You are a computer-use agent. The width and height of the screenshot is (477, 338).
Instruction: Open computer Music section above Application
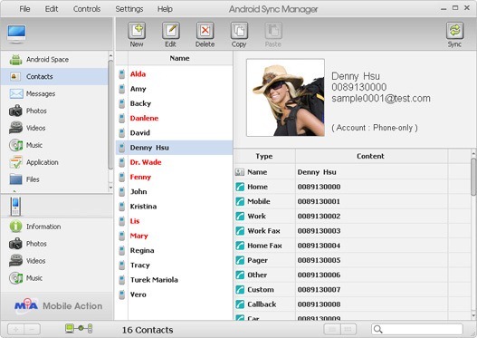click(x=54, y=145)
